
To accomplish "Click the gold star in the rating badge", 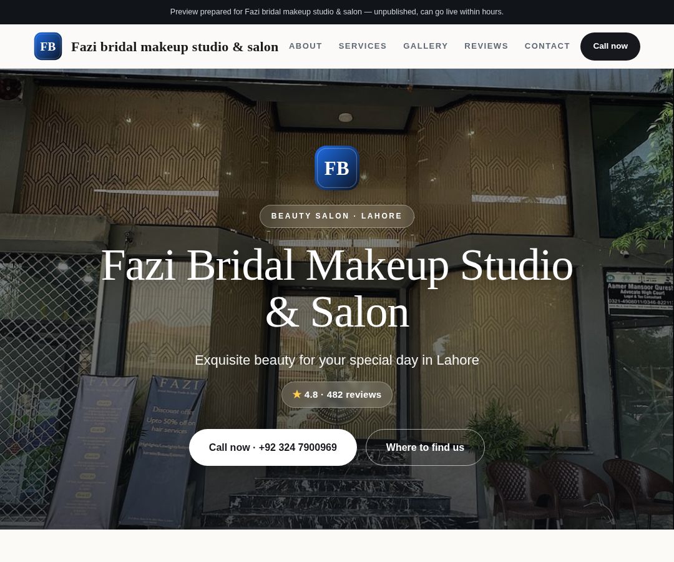I will point(296,394).
